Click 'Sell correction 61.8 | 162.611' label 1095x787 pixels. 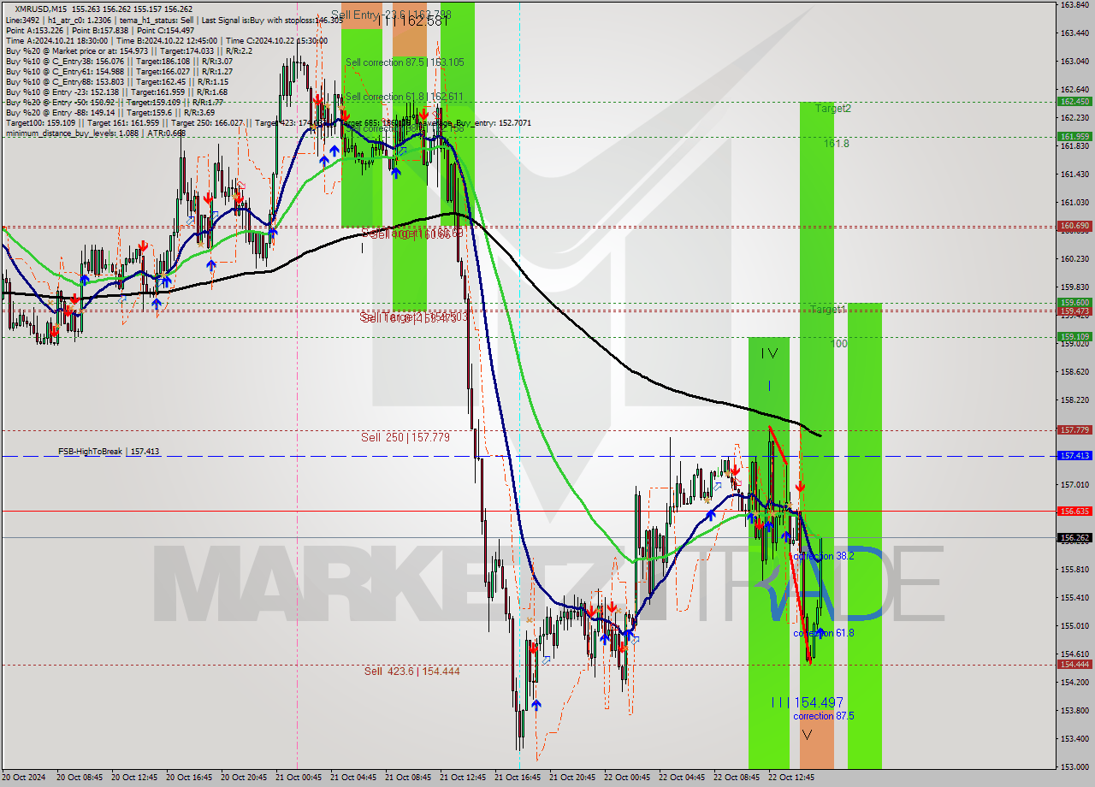point(404,97)
